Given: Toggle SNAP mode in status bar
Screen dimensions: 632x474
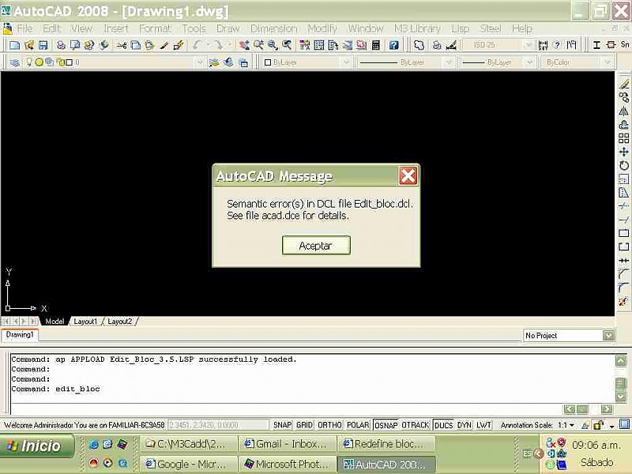Looking at the screenshot, I should [x=282, y=425].
